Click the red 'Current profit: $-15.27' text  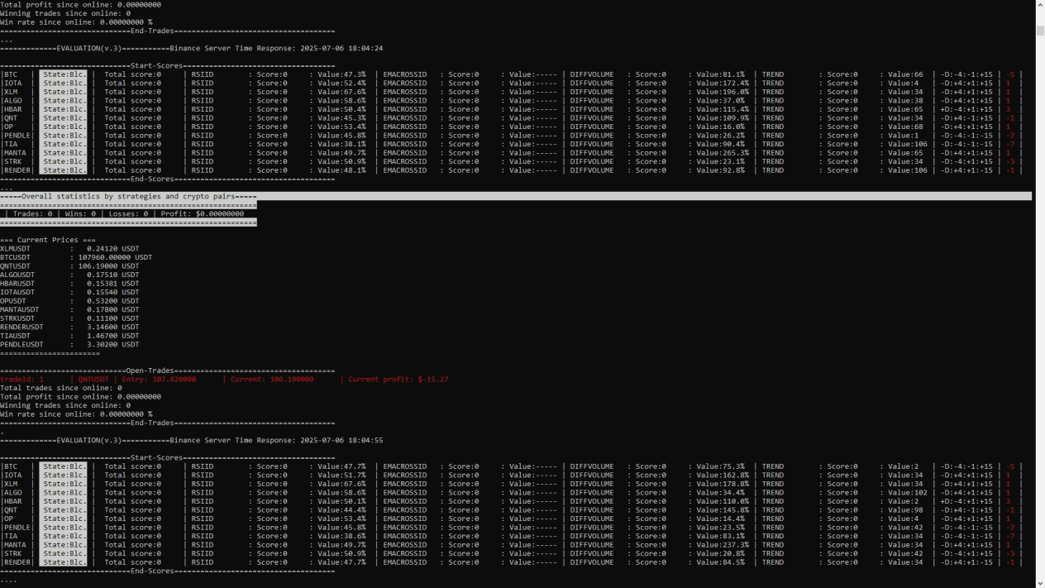coord(398,380)
